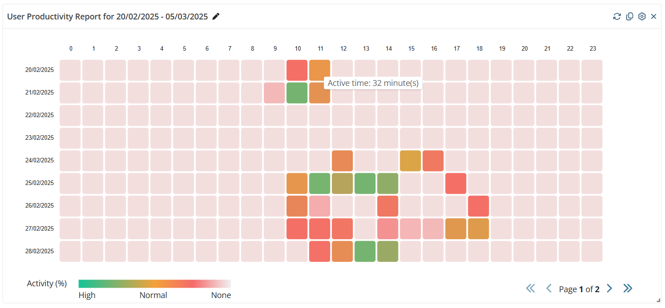Click the 24/02/2025 hour 15 amber cell

pos(410,161)
